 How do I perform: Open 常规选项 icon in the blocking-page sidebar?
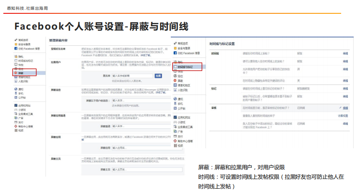point(16,40)
